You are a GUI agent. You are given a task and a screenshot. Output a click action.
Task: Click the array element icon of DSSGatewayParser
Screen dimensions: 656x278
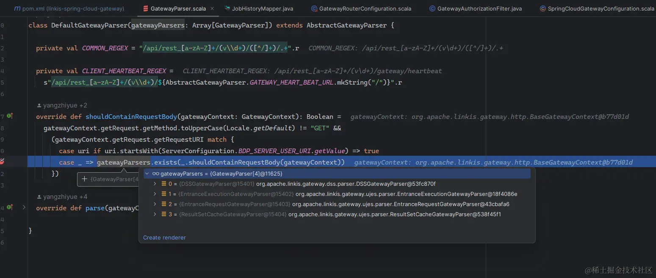pos(164,184)
